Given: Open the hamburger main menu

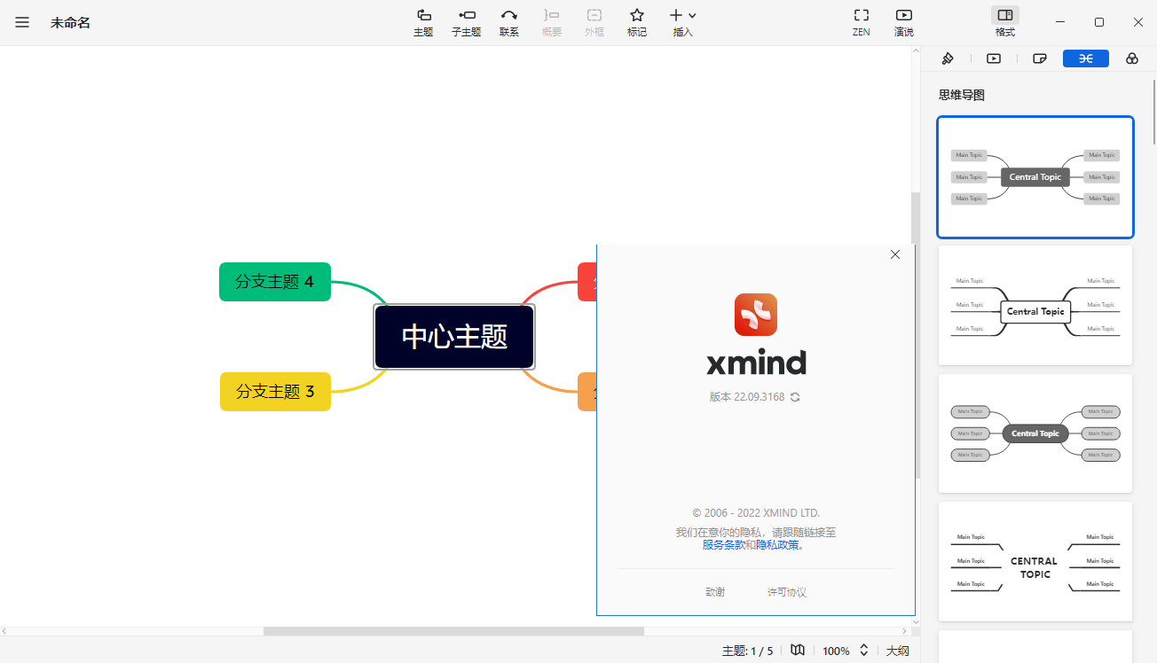Looking at the screenshot, I should (22, 22).
